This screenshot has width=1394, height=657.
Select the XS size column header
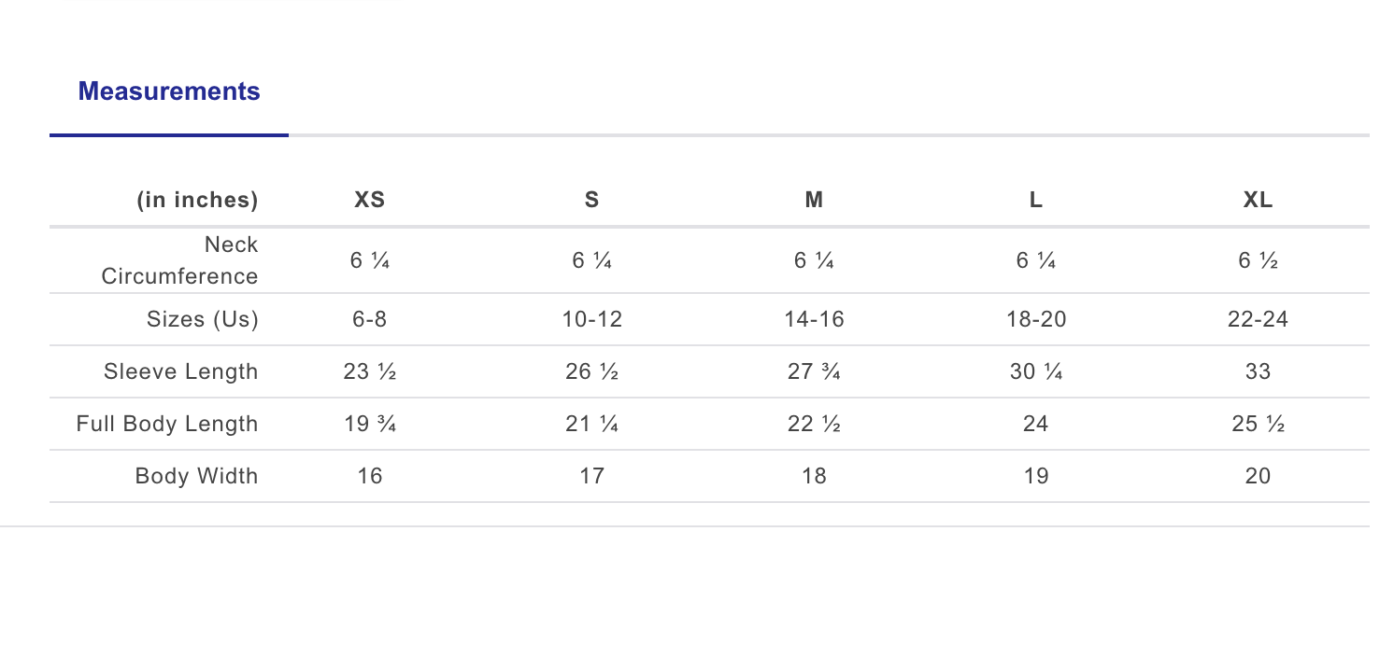pos(370,200)
